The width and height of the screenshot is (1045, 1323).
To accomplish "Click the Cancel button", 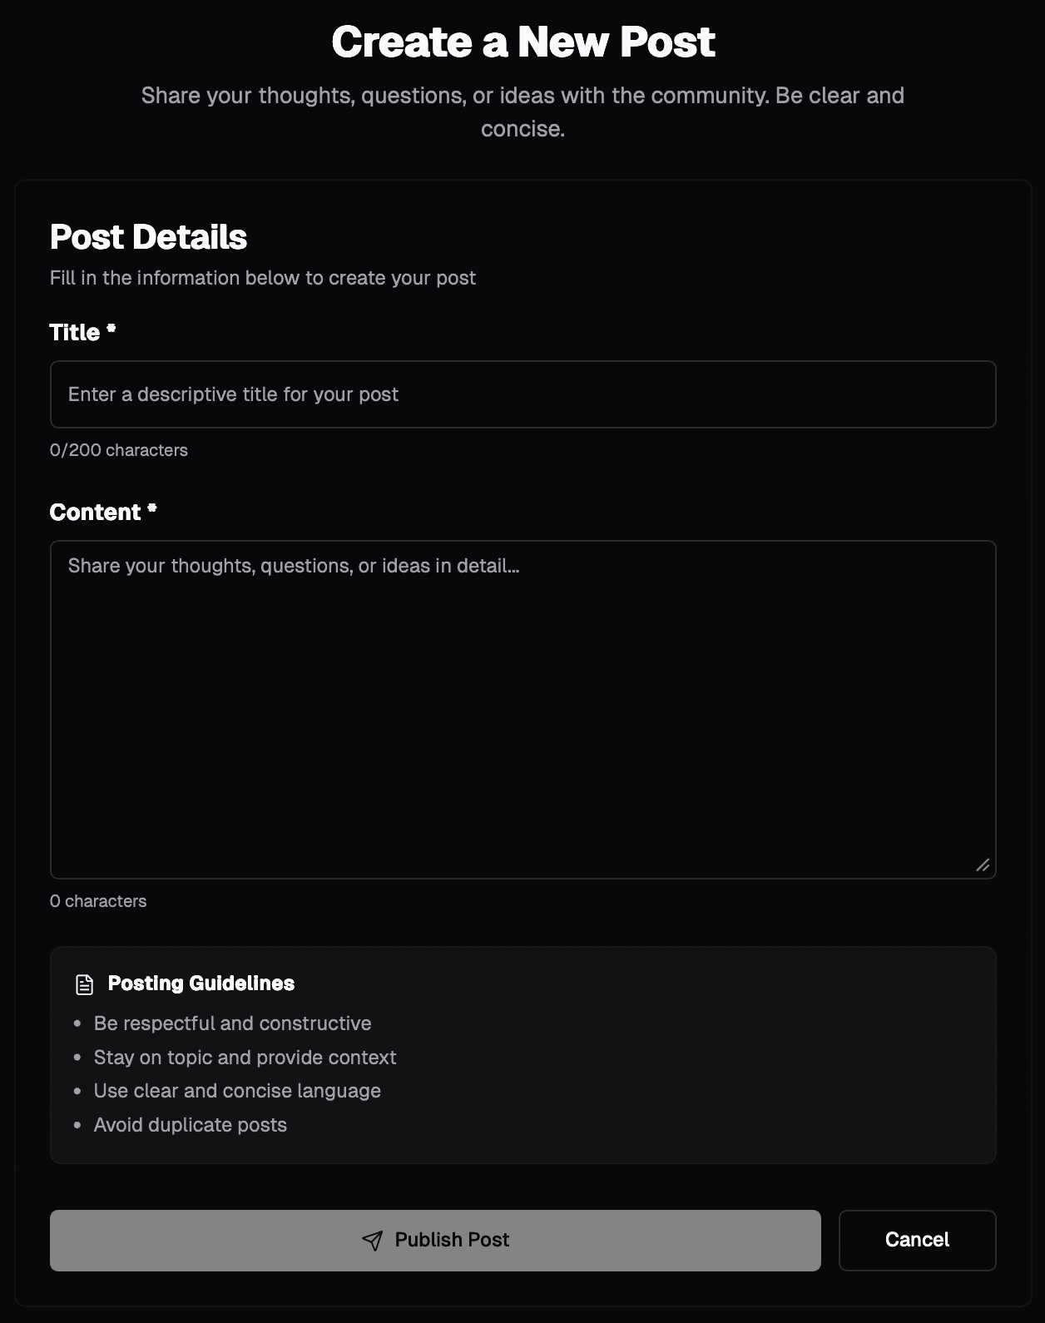I will click(x=917, y=1240).
